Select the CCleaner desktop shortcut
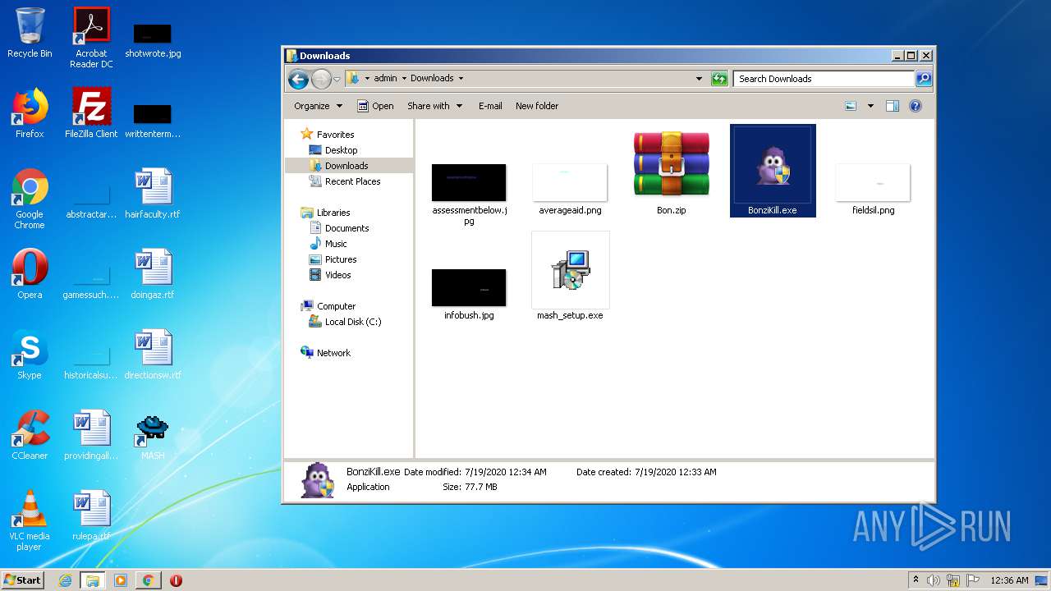This screenshot has height=591, width=1051. click(x=30, y=435)
